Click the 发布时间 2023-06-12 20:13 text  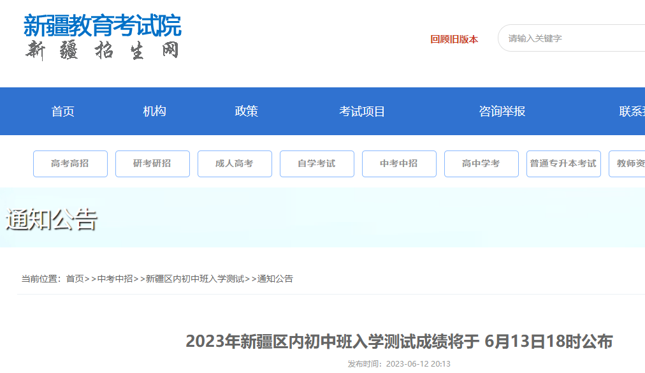[399, 364]
